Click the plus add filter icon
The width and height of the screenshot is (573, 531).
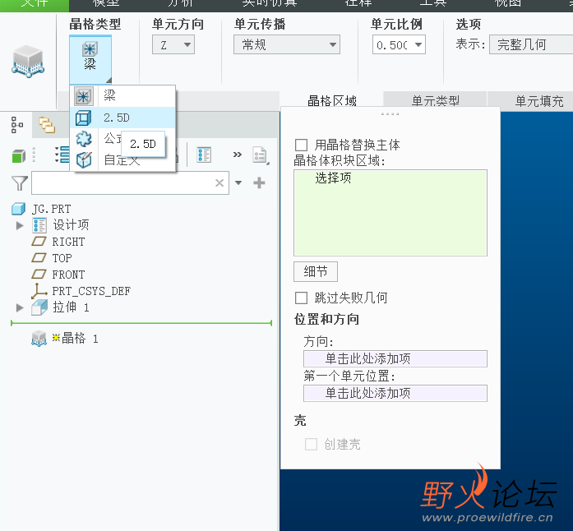click(x=259, y=182)
